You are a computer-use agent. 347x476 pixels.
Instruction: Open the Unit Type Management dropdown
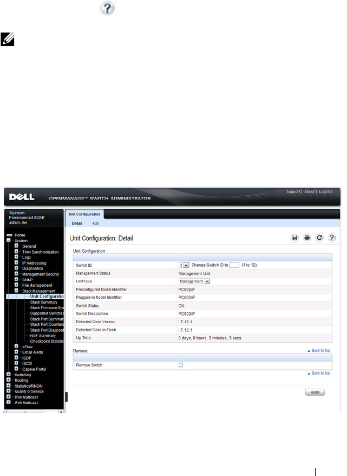pyautogui.click(x=194, y=281)
